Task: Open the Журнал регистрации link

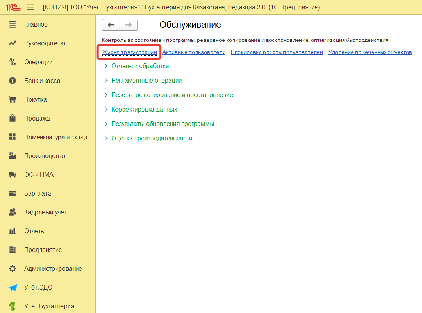Action: tap(129, 52)
